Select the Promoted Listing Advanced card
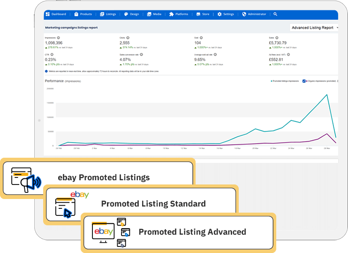Screen dimensions: 348x253 point(178,232)
